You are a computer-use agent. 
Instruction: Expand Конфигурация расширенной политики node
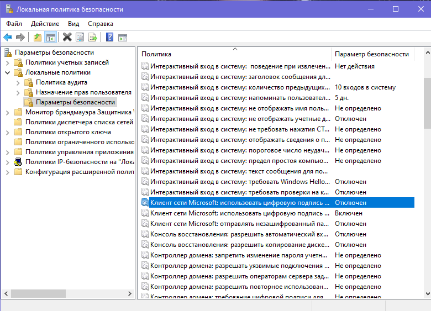(x=8, y=172)
